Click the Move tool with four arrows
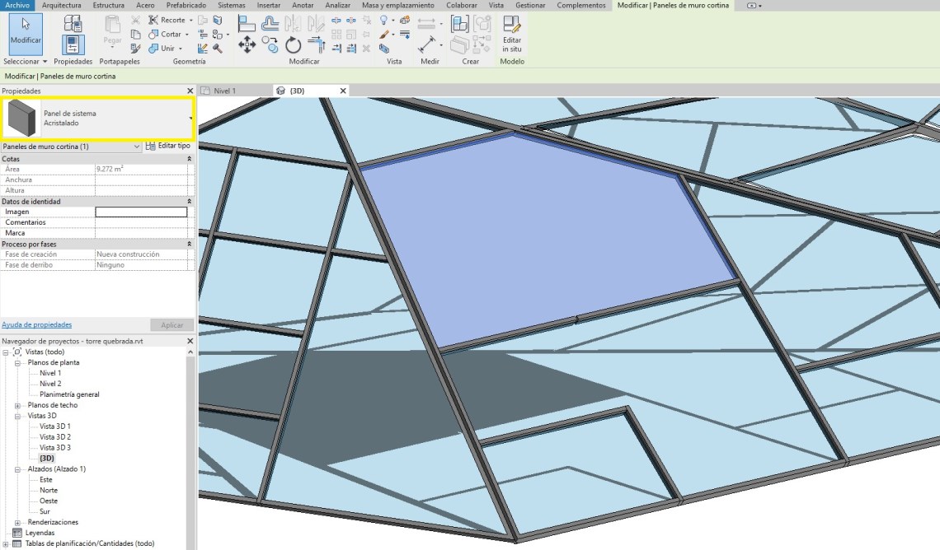 click(x=247, y=45)
